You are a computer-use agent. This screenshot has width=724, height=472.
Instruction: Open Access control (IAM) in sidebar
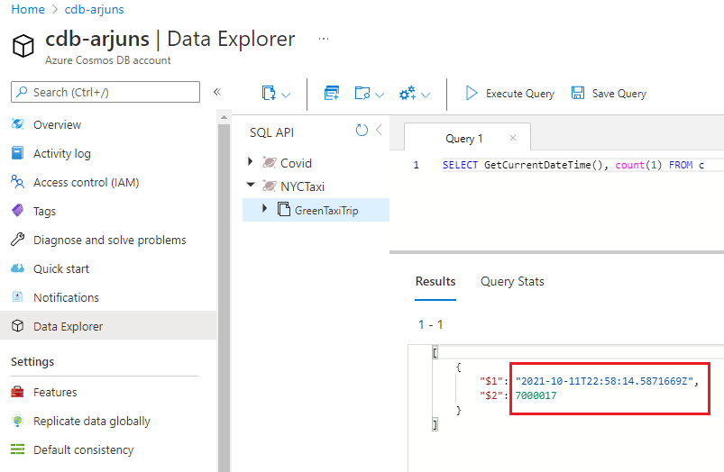86,183
